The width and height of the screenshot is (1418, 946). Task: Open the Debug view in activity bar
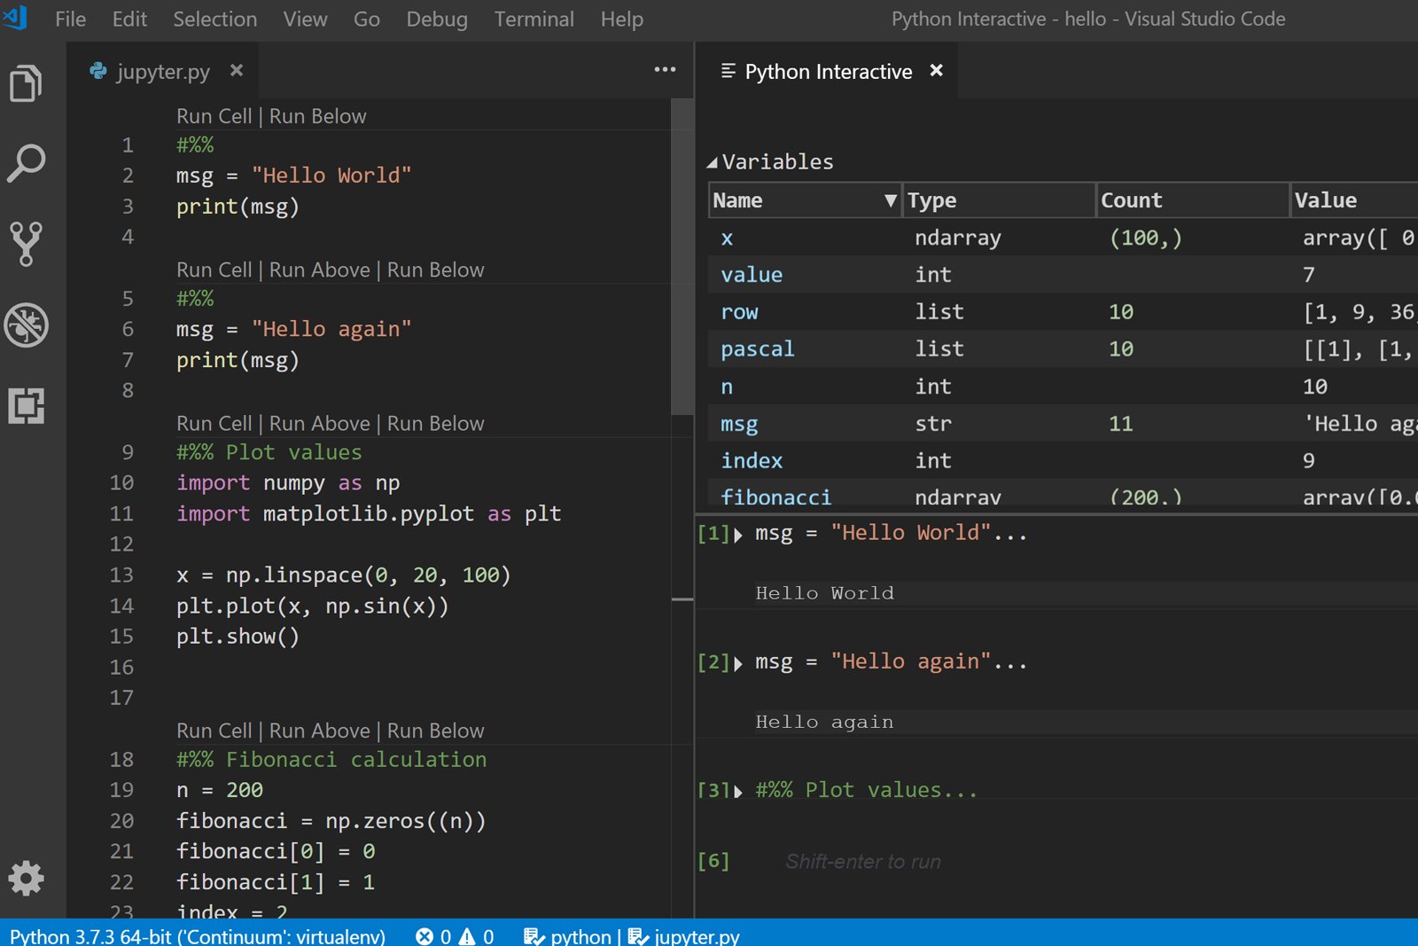26,324
